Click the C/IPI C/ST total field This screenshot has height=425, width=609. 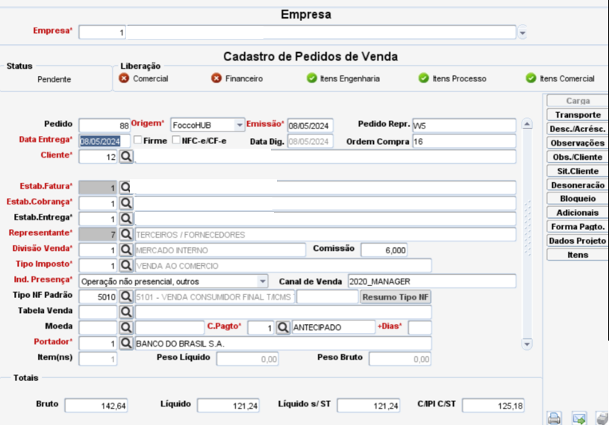[493, 406]
